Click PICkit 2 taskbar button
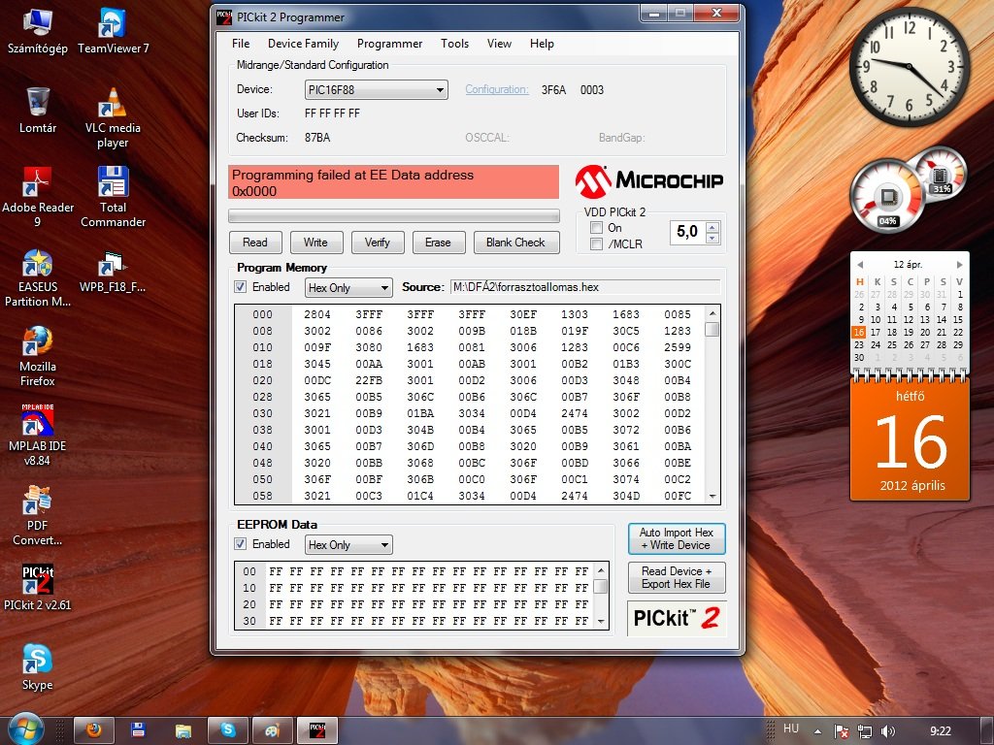This screenshot has width=994, height=745. click(317, 730)
